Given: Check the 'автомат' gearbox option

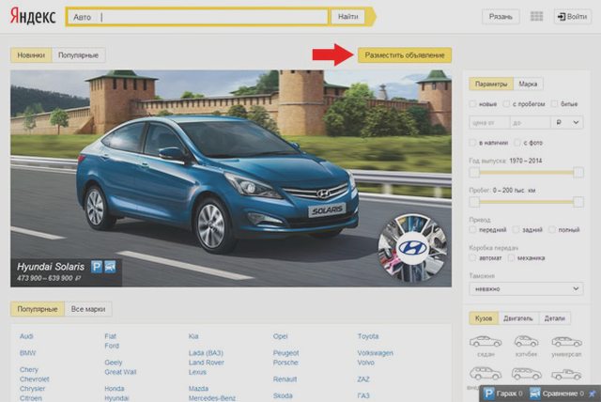Looking at the screenshot, I should [472, 258].
